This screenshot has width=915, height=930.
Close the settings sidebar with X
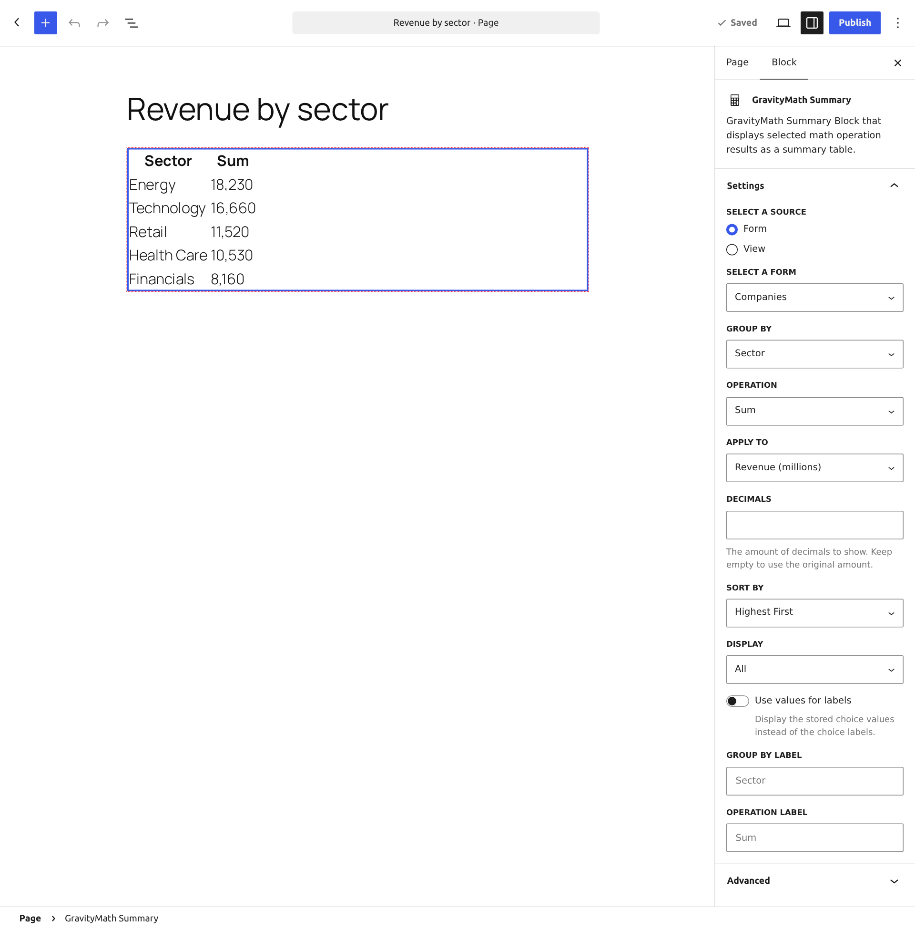[897, 63]
